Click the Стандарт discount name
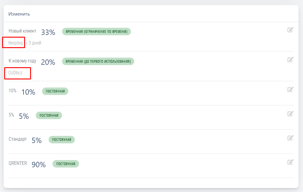The height and width of the screenshot is (192, 303). point(18,139)
